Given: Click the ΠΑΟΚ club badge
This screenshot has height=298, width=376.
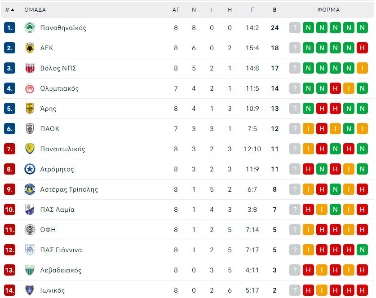Looking at the screenshot, I should pyautogui.click(x=30, y=129).
